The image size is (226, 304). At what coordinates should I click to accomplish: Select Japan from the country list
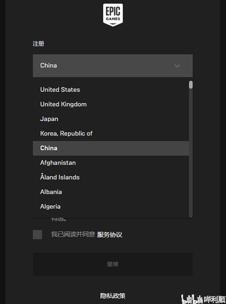(111, 119)
